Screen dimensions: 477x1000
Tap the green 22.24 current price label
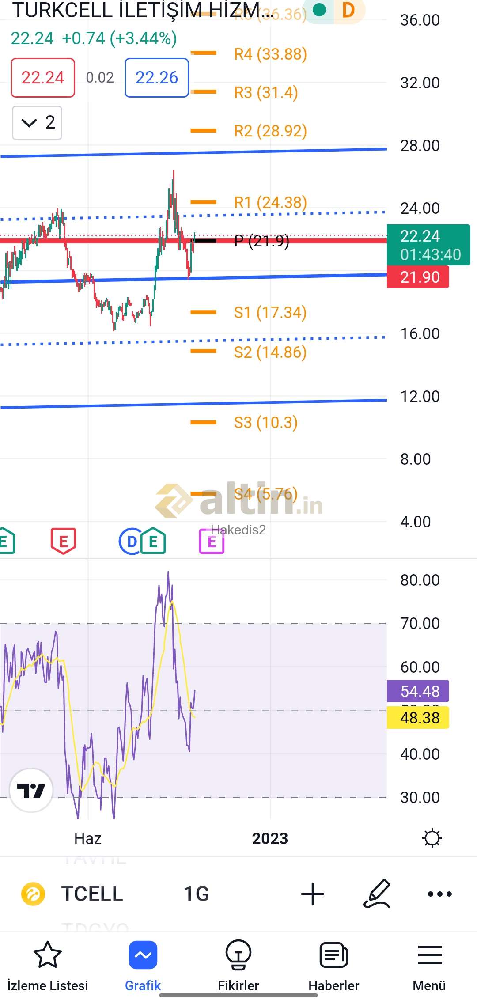pyautogui.click(x=428, y=245)
